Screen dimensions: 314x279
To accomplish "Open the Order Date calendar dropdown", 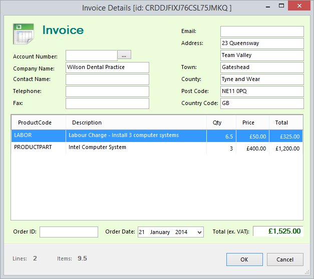I will [199, 232].
